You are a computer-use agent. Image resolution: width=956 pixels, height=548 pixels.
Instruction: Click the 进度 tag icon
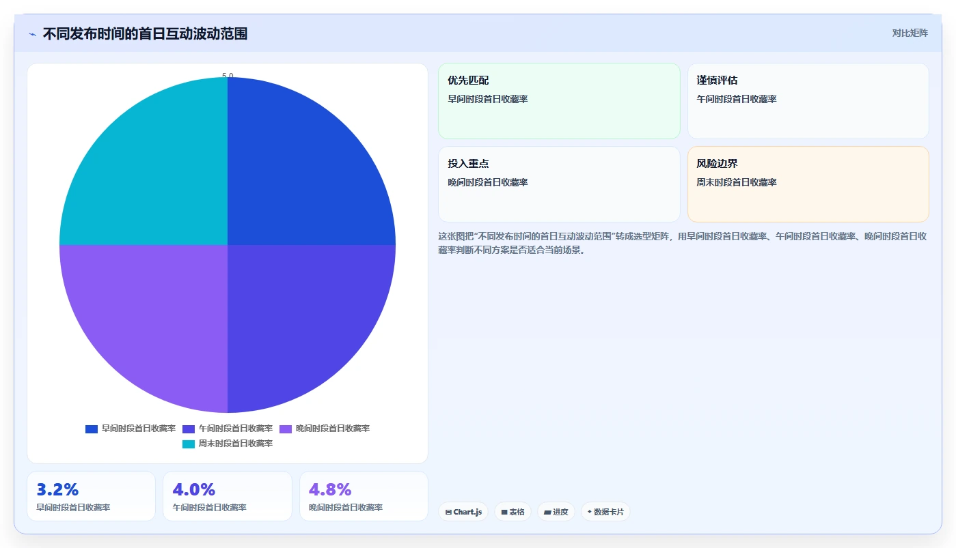(x=547, y=512)
